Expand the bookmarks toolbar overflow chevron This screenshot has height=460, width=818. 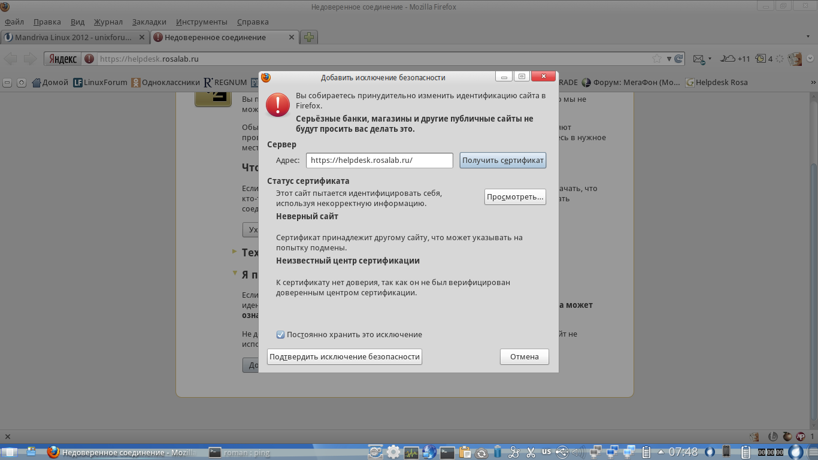pyautogui.click(x=813, y=83)
